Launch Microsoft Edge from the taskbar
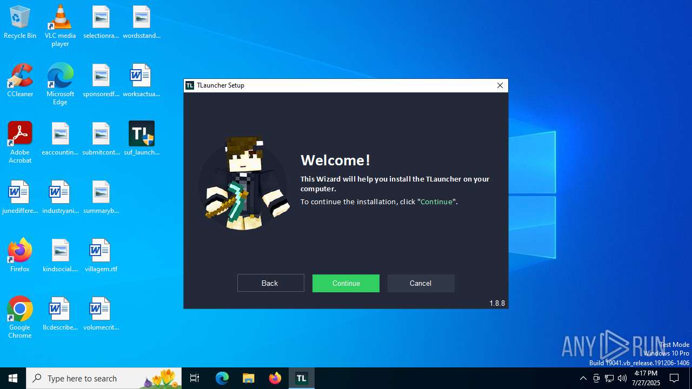 (x=222, y=378)
